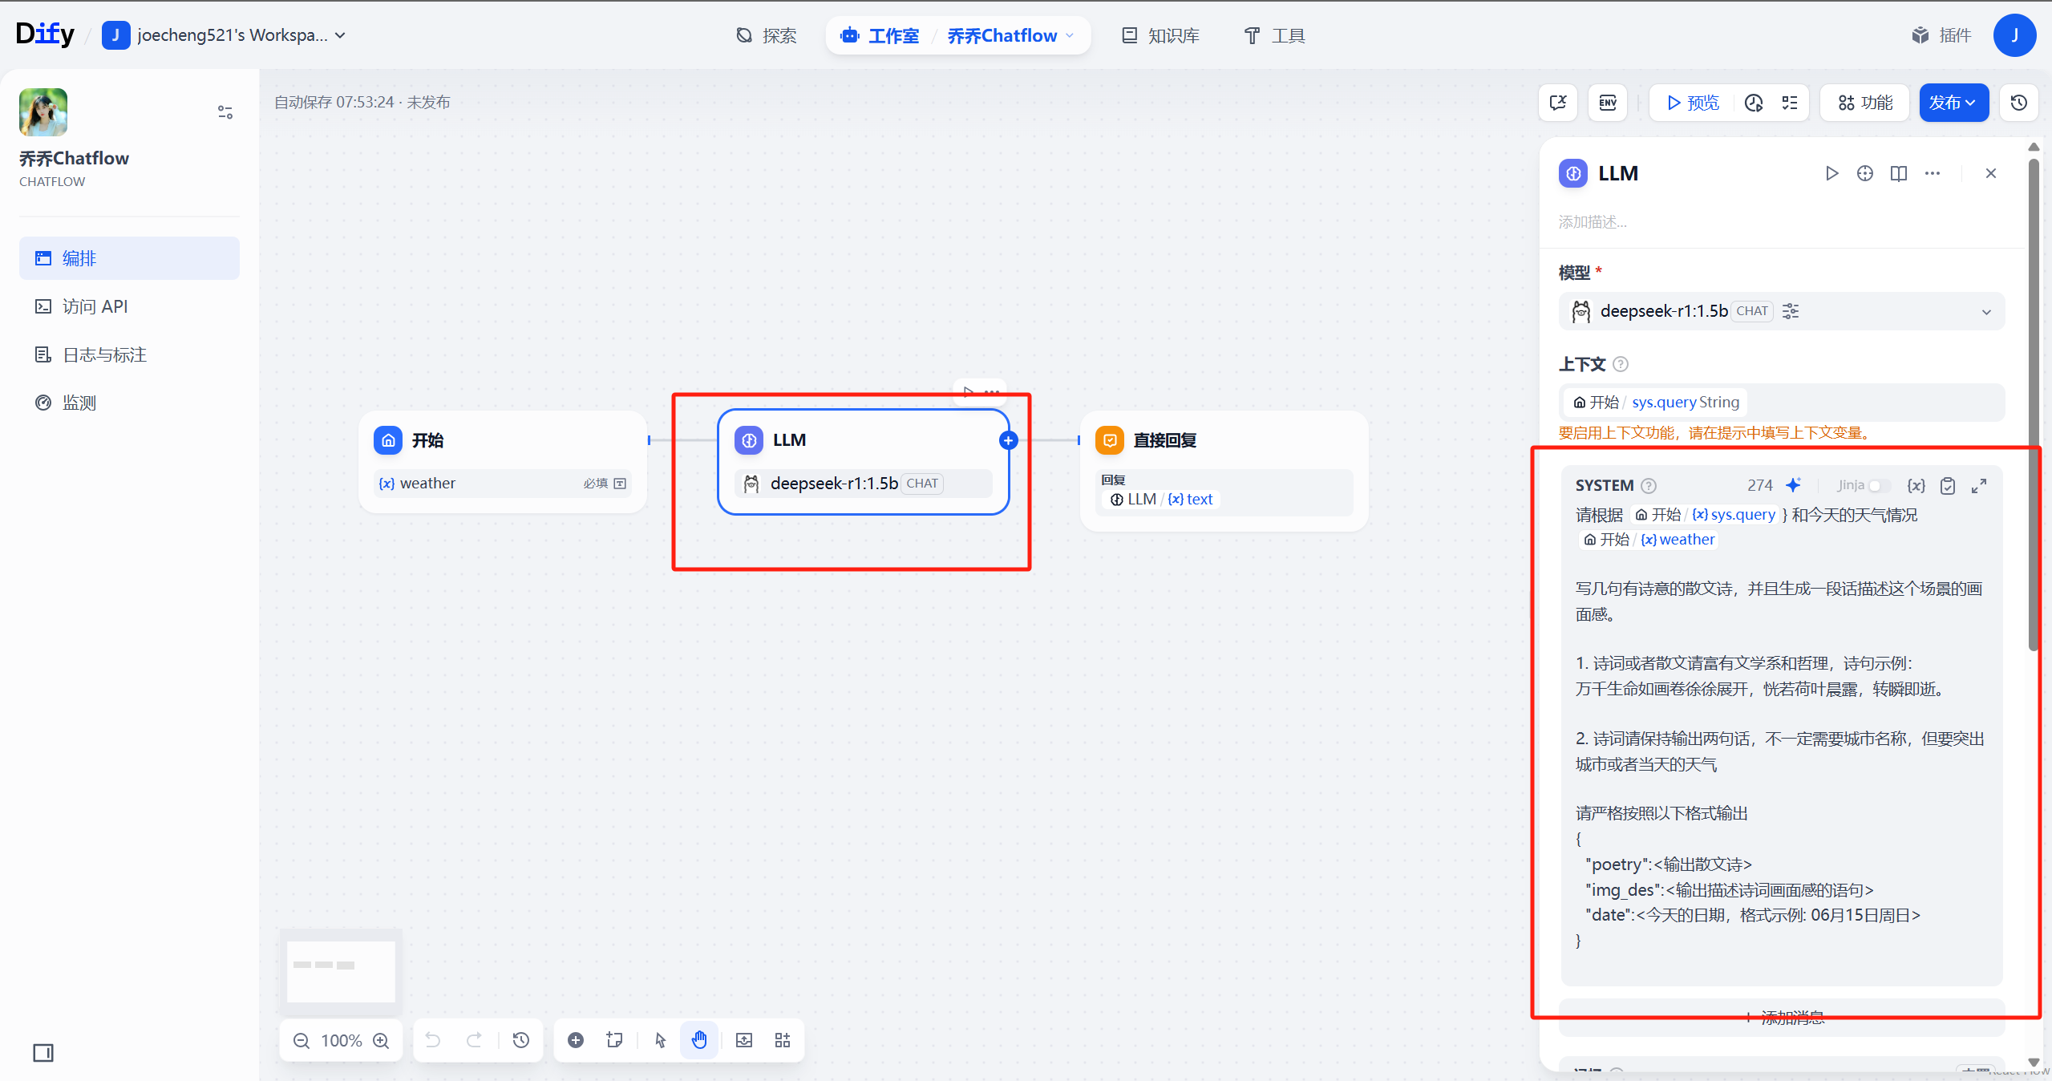This screenshot has height=1081, width=2052.
Task: Click the sys.query context variable field
Action: point(1782,402)
